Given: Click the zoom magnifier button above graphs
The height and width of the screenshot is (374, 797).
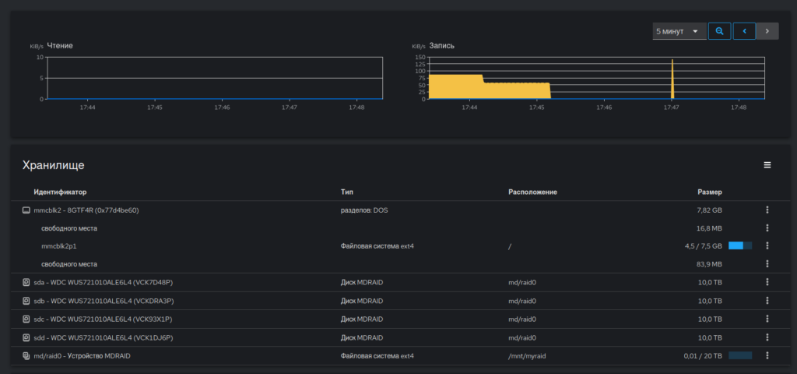Looking at the screenshot, I should [x=719, y=31].
